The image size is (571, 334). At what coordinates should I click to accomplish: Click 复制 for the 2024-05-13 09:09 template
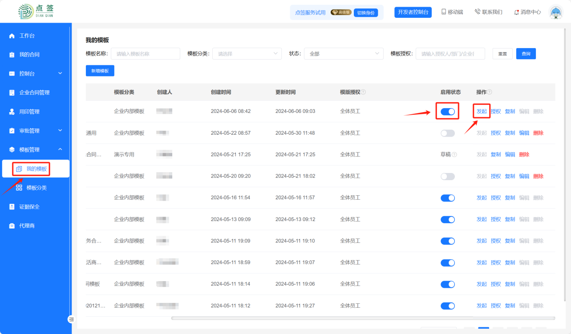pyautogui.click(x=510, y=219)
